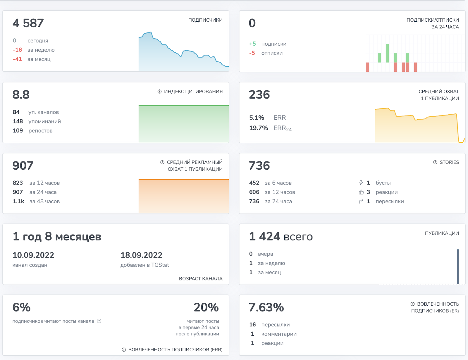Click help icon after 'подписчиков читают посты канала'
The image size is (468, 360).
(99, 321)
